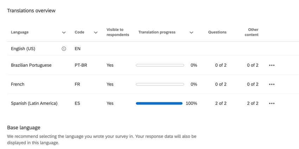Expand the Code column sort dropdown
Image resolution: width=299 pixels, height=149 pixels.
pyautogui.click(x=96, y=33)
